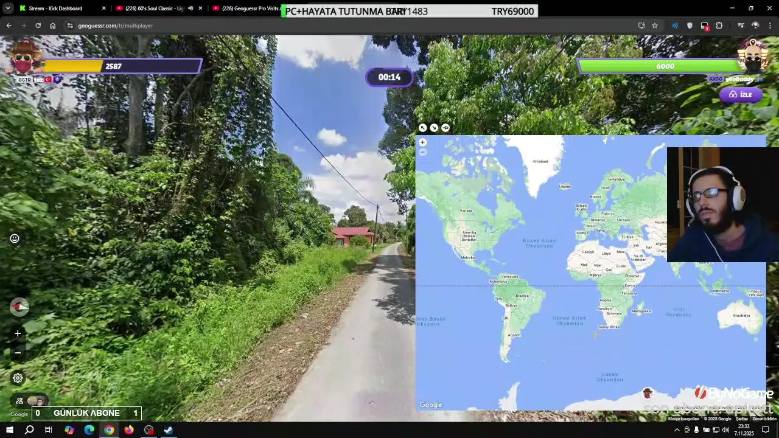Open the Windows notification center
The width and height of the screenshot is (779, 438).
[766, 430]
